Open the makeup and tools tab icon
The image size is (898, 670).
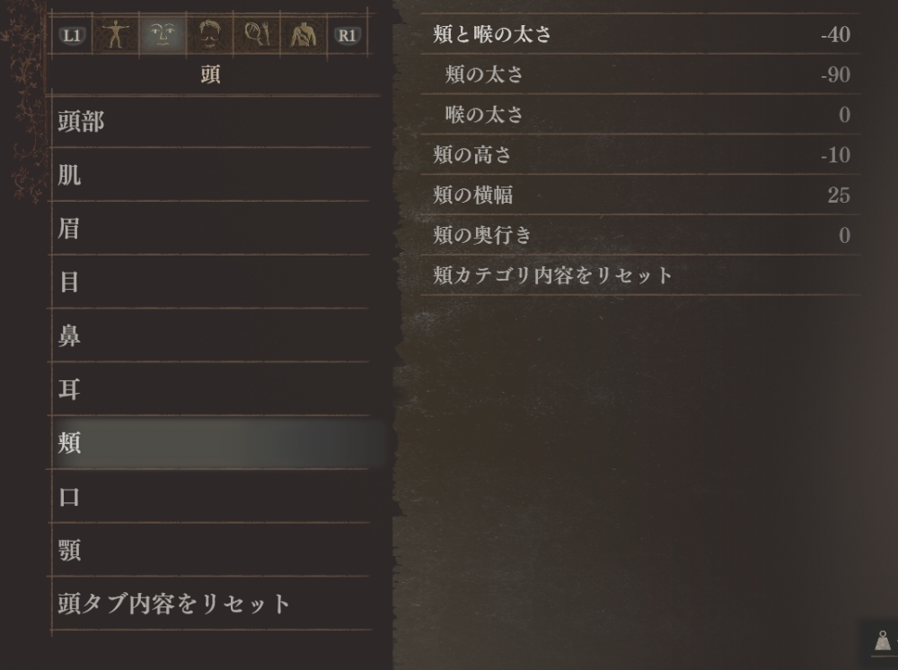pos(257,35)
